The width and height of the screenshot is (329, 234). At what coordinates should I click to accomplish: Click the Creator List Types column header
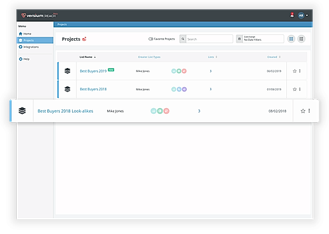pyautogui.click(x=149, y=57)
